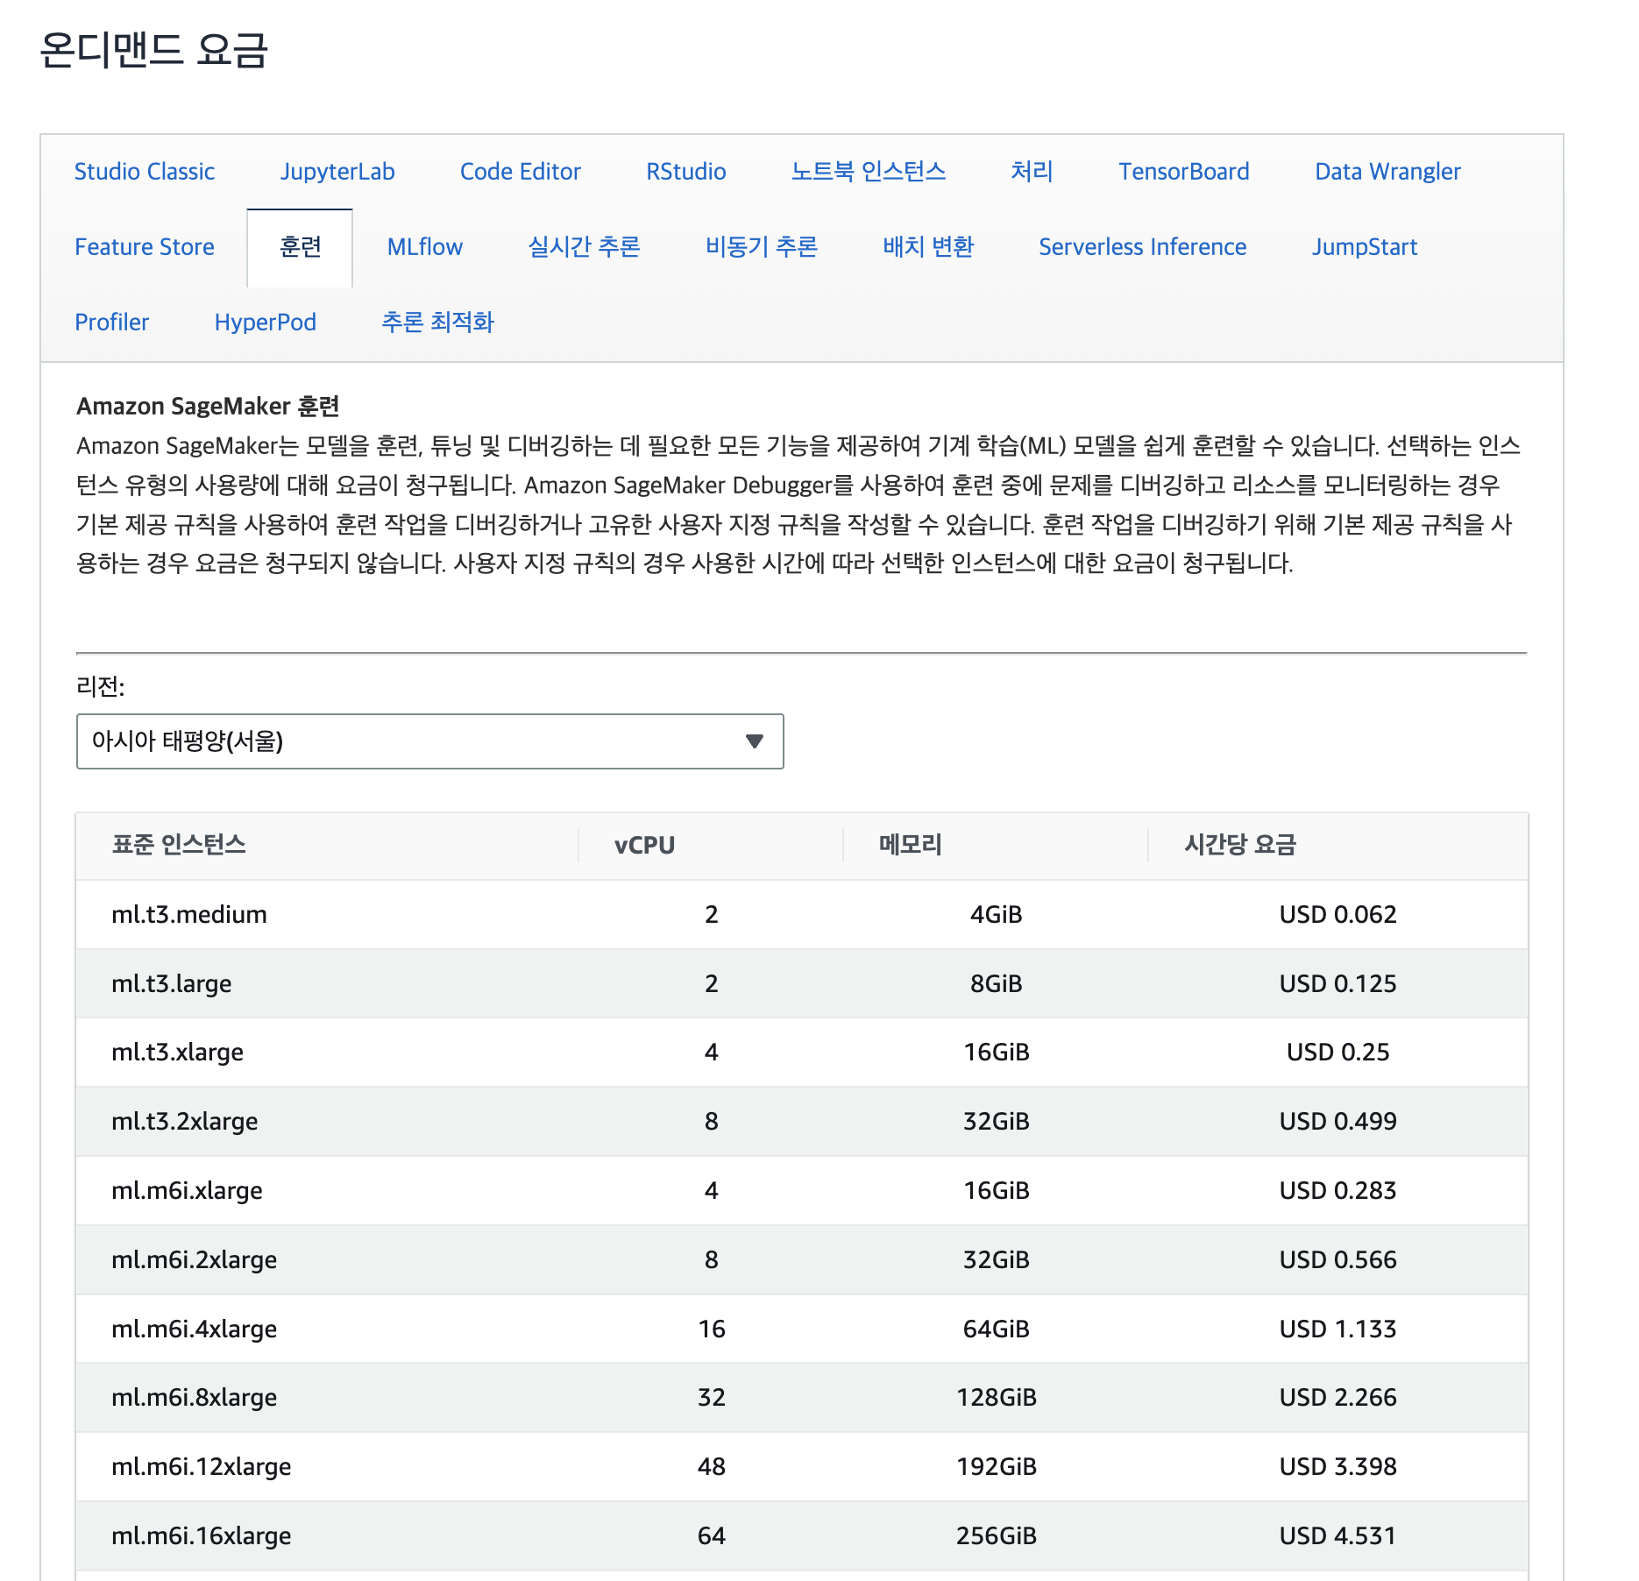This screenshot has width=1639, height=1581.
Task: Click the 메모리 column header
Action: (x=911, y=845)
